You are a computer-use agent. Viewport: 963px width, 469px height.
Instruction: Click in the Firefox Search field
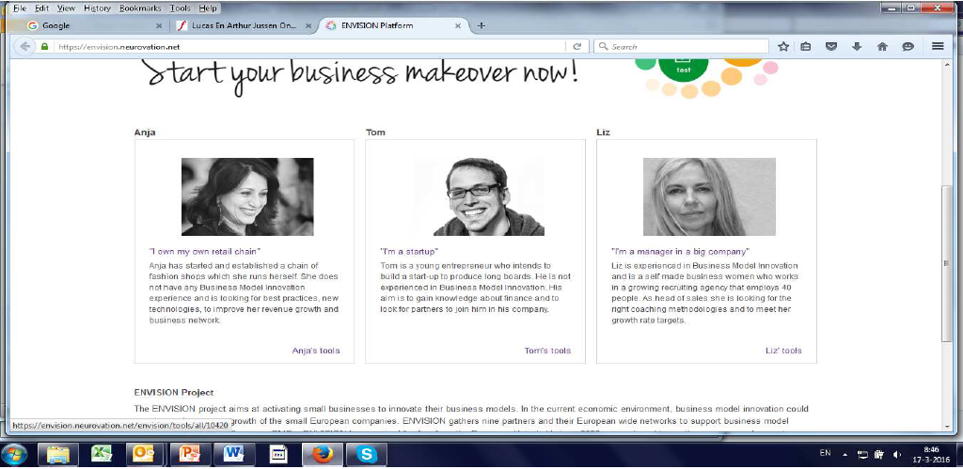[682, 47]
